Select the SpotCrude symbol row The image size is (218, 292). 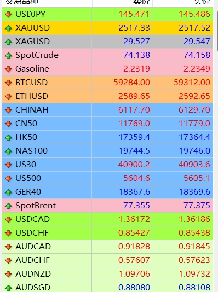(107, 55)
